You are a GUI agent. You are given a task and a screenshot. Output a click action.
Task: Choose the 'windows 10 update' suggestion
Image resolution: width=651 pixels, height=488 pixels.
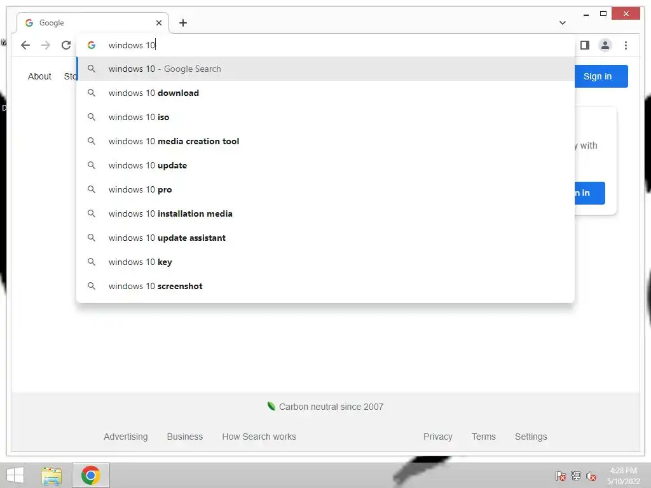pyautogui.click(x=326, y=165)
